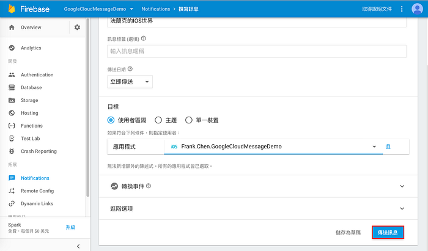This screenshot has height=251, width=428.
Task: Click the 轉換事件 analytics icon
Action: point(114,186)
